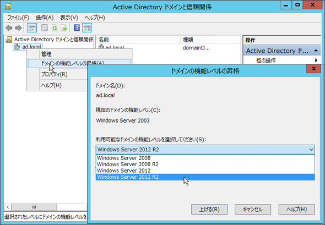The height and width of the screenshot is (225, 325).
Task: Open the ファイル(F) menu
Action: (x=18, y=18)
